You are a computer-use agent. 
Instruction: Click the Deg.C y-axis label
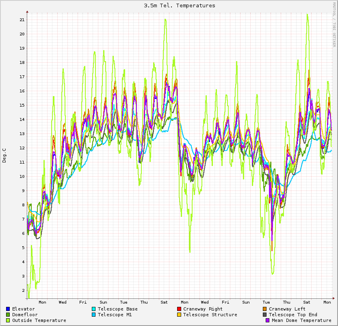pyautogui.click(x=4, y=155)
